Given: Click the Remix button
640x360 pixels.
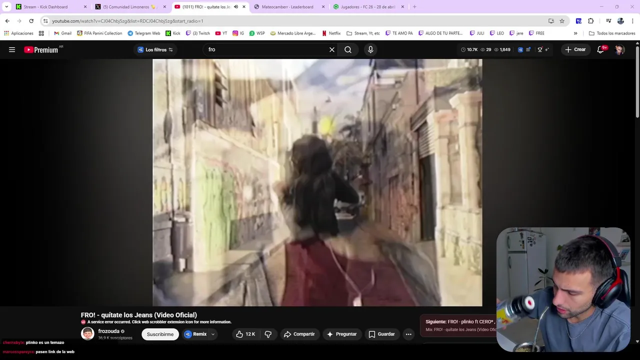Looking at the screenshot, I should [x=195, y=334].
